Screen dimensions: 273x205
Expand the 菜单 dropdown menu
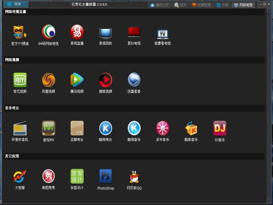17,4
